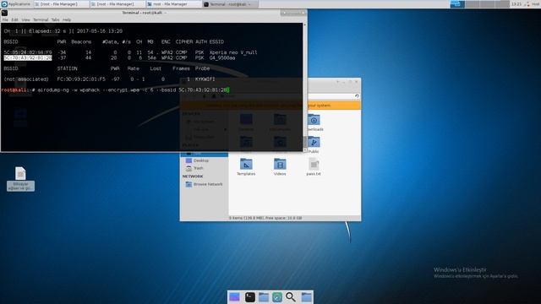Viewport: 541px width, 304px height.
Task: Open the Public folder in File Manager
Action: [314, 144]
